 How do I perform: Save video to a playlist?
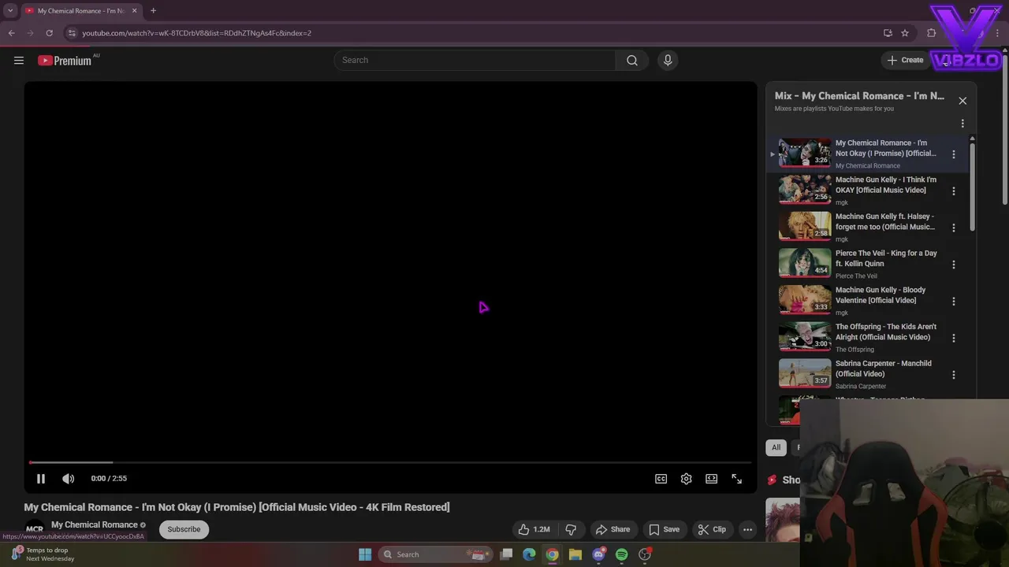point(664,529)
